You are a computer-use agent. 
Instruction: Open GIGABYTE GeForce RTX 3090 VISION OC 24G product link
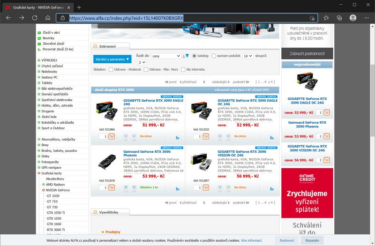(x=242, y=154)
